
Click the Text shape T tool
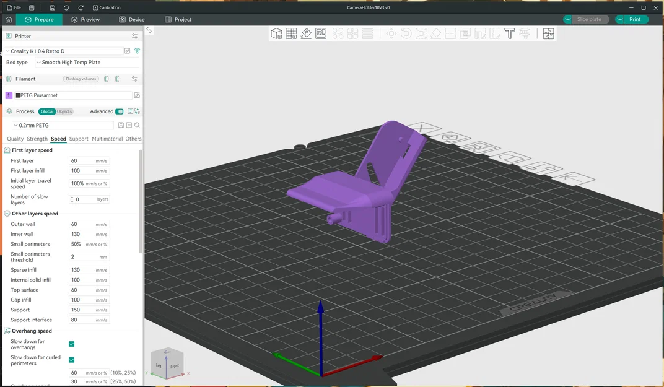pyautogui.click(x=510, y=33)
